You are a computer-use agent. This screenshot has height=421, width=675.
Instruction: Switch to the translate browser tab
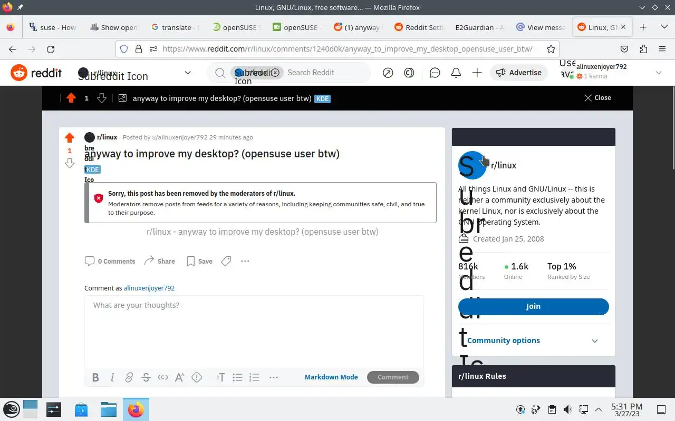[x=176, y=27]
